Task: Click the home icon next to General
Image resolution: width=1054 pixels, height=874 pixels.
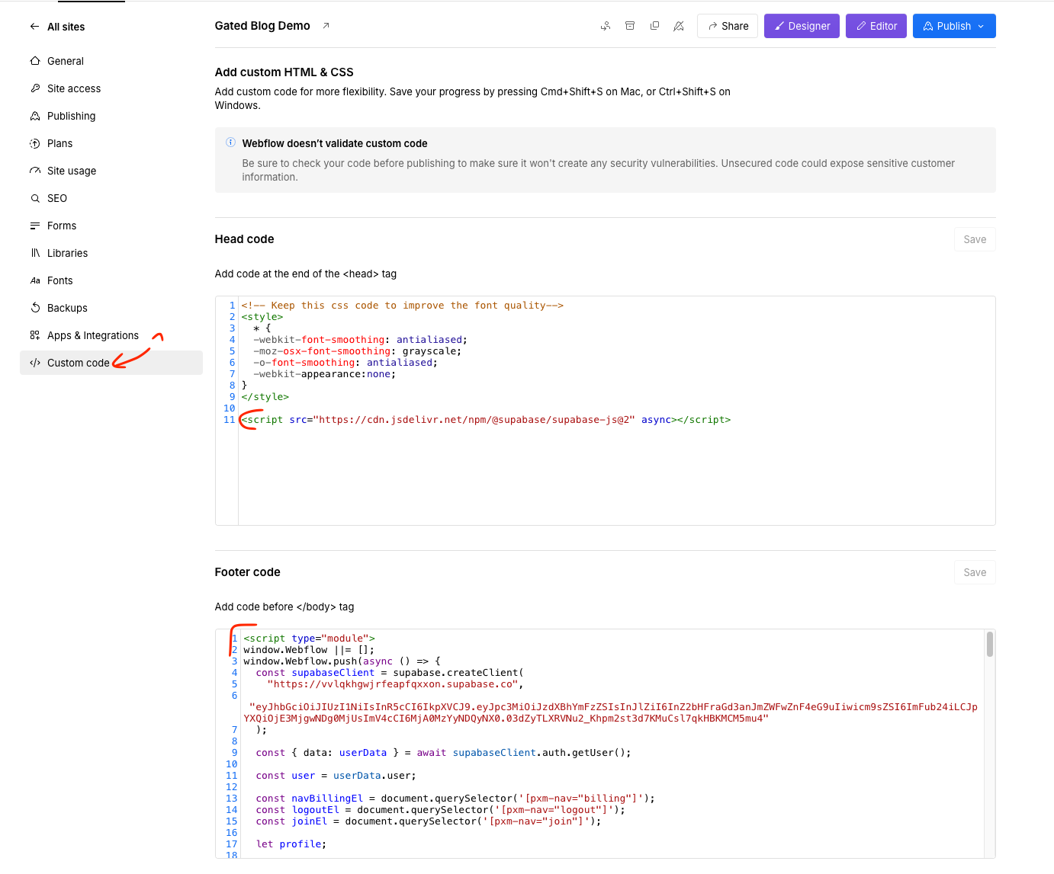Action: coord(35,61)
